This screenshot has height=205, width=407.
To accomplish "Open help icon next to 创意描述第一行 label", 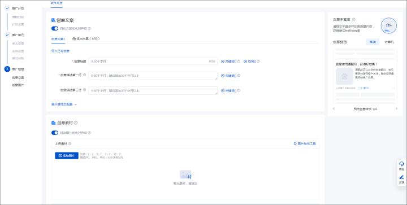I will [x=84, y=75].
